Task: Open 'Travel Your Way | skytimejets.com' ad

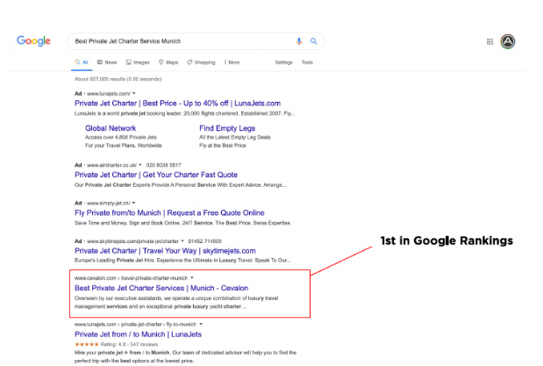Action: pos(165,251)
